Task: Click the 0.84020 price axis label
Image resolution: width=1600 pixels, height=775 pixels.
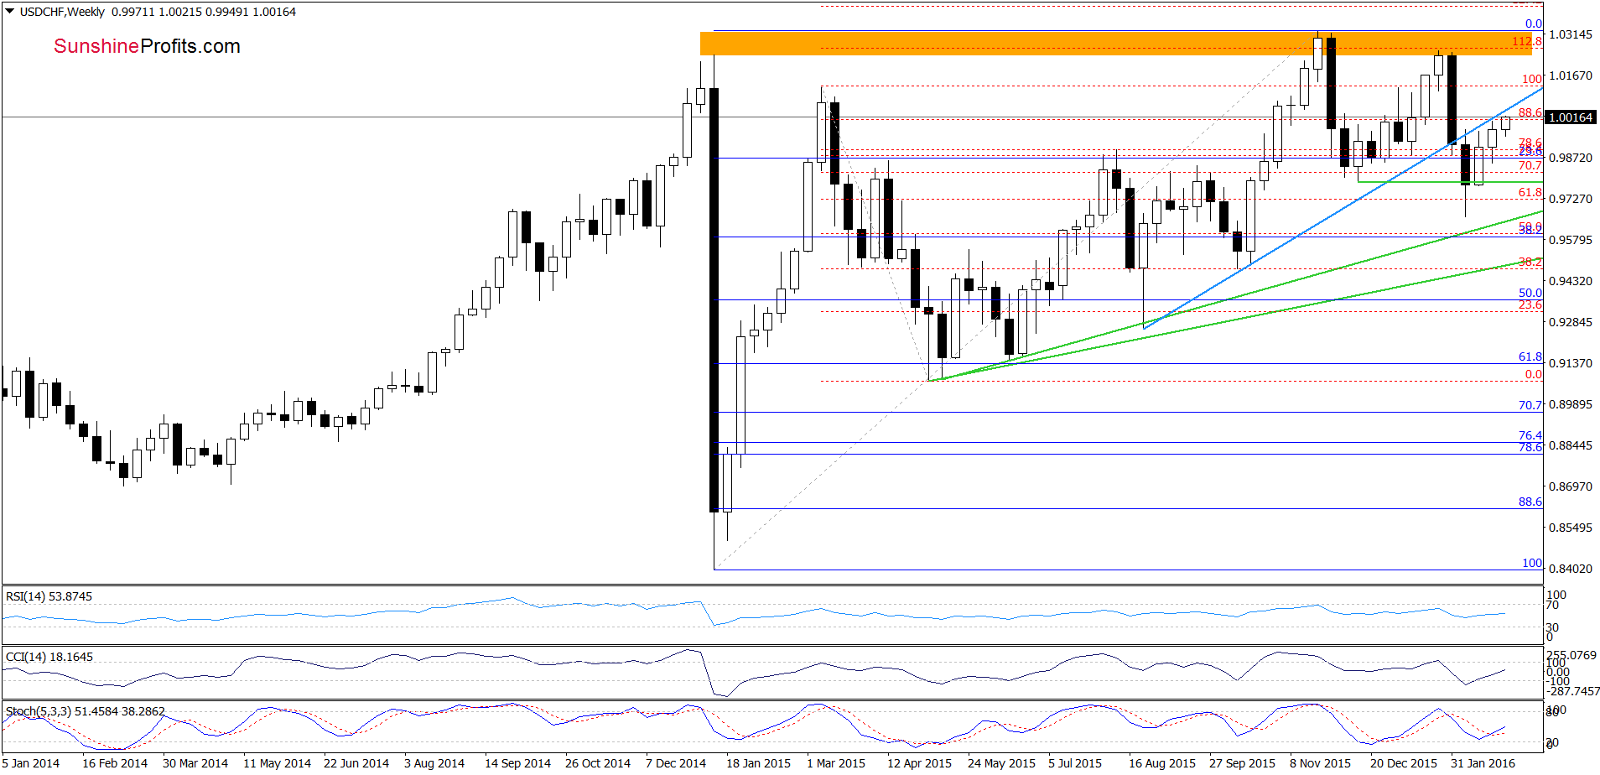Action: [x=1570, y=569]
